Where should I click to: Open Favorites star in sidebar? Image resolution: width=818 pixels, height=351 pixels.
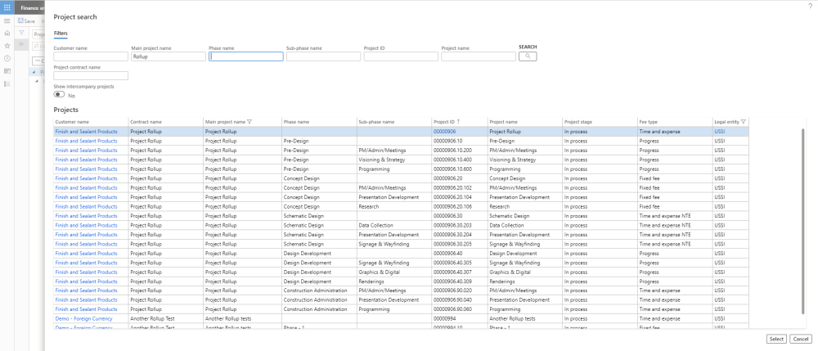[7, 45]
